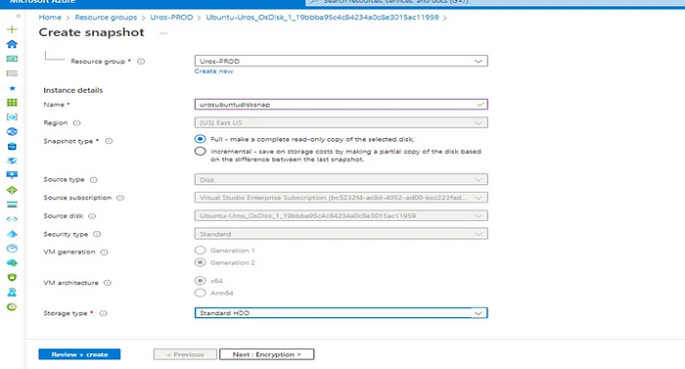Click the info icon next to Source type

(94, 180)
